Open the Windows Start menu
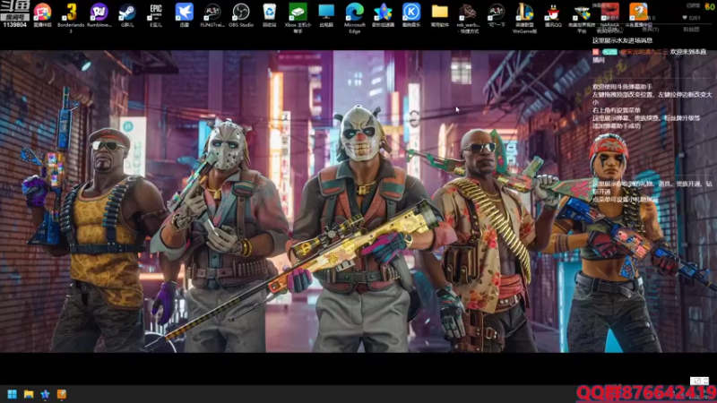The width and height of the screenshot is (717, 403). [12, 394]
